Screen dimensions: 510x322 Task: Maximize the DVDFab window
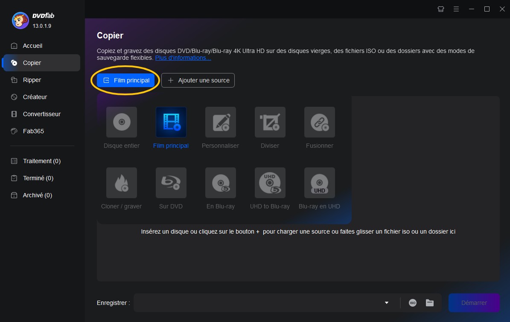[487, 9]
